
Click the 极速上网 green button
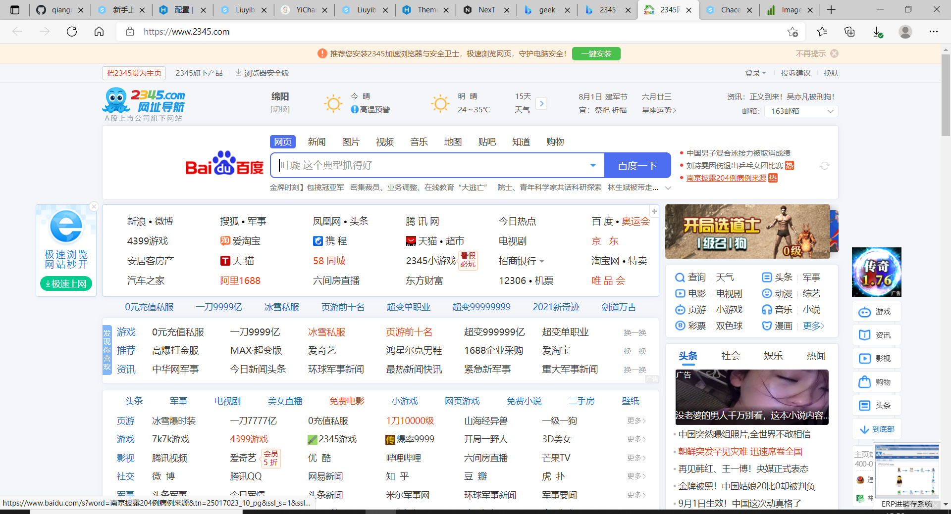pos(66,283)
